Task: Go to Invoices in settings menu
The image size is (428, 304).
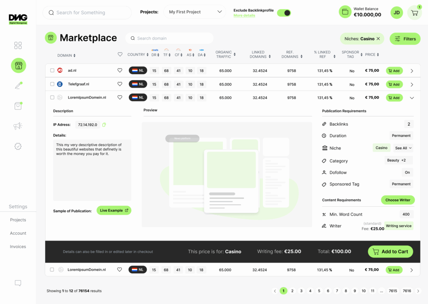Action: pos(18,246)
